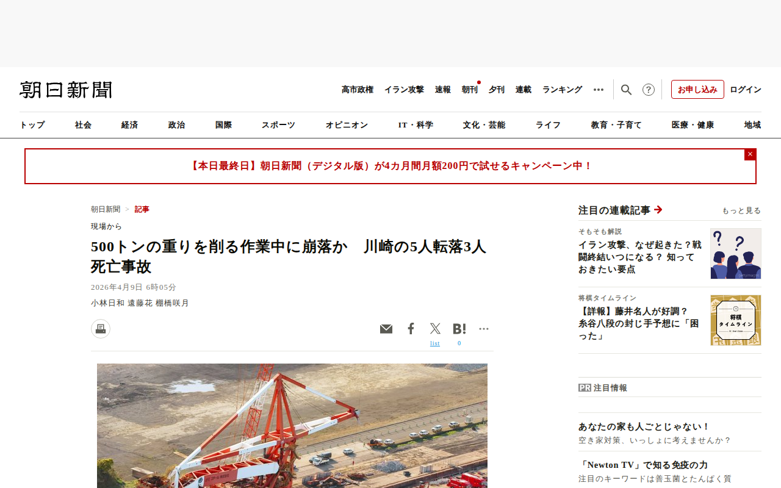
Task: Go to 朝刊 in header menu
Action: coord(470,90)
